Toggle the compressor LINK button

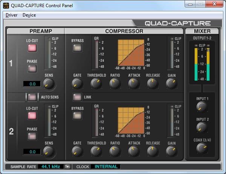click(77, 97)
